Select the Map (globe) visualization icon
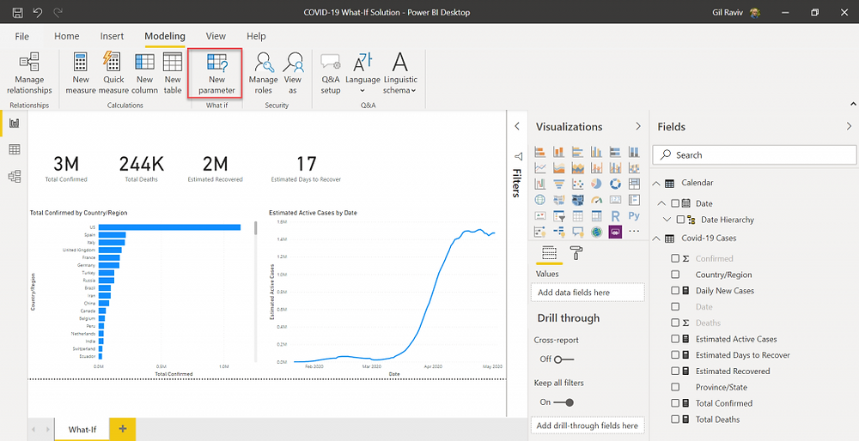This screenshot has width=859, height=441. pos(539,200)
